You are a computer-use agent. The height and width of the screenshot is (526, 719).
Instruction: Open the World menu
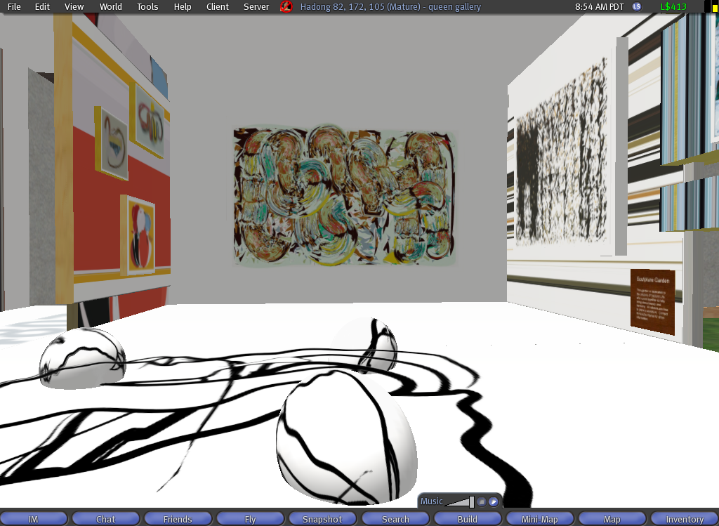click(x=110, y=7)
